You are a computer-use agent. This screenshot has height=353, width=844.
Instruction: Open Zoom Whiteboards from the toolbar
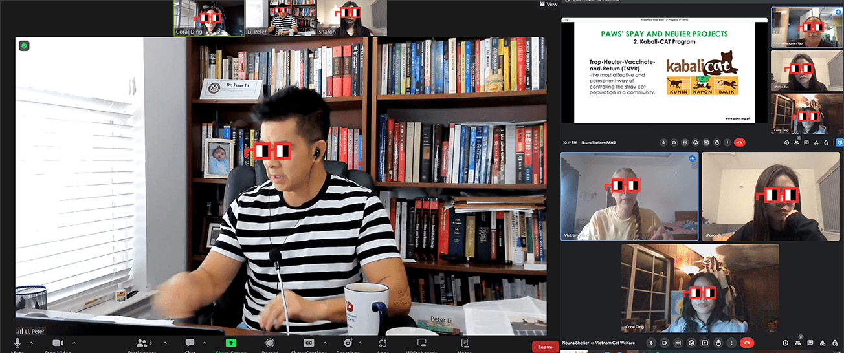coord(422,343)
